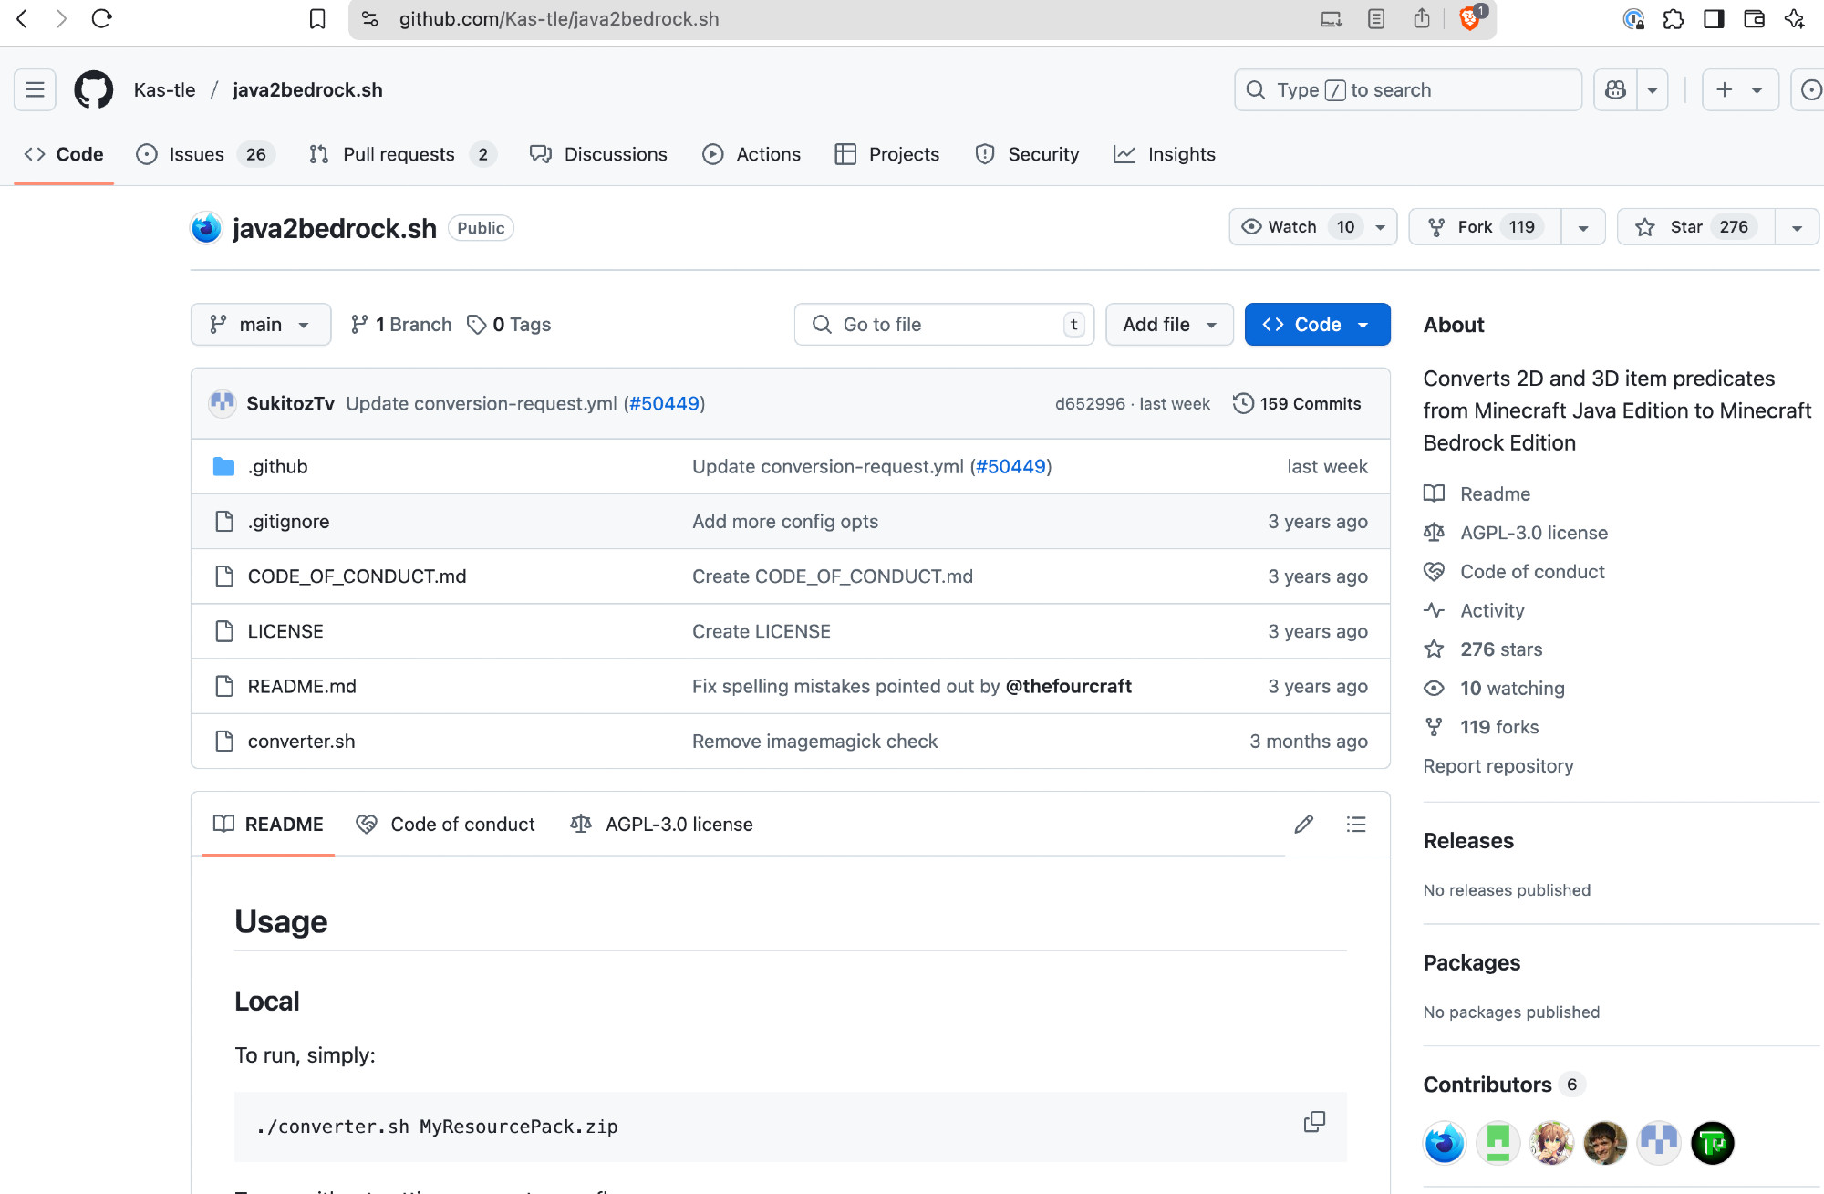Image resolution: width=1824 pixels, height=1194 pixels.
Task: Expand the create-new dropdown caret
Action: pos(1757,89)
